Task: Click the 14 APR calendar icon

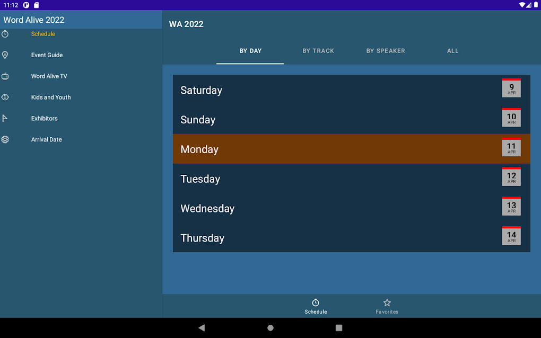Action: coord(511,236)
